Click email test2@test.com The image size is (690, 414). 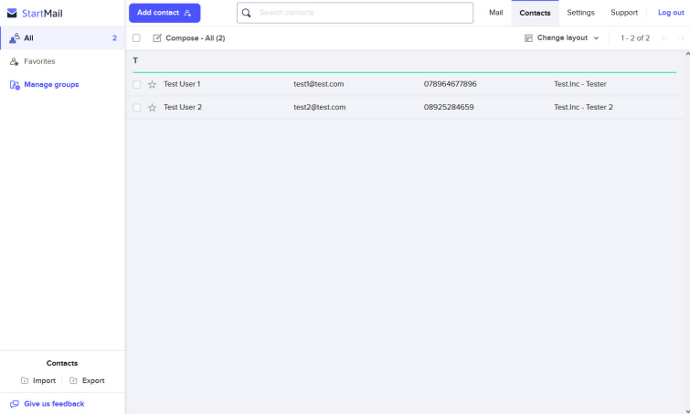pyautogui.click(x=320, y=107)
